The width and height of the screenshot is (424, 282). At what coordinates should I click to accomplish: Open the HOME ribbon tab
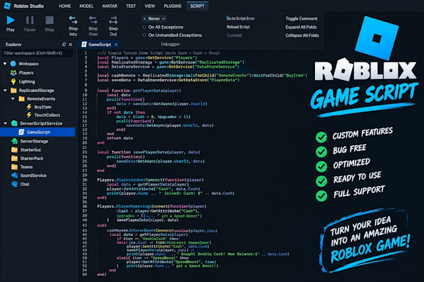coord(65,6)
